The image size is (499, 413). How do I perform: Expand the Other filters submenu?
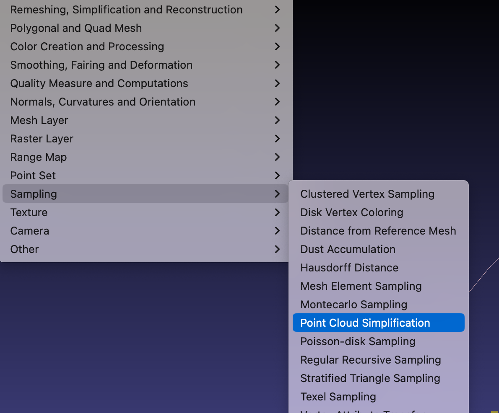coord(25,249)
